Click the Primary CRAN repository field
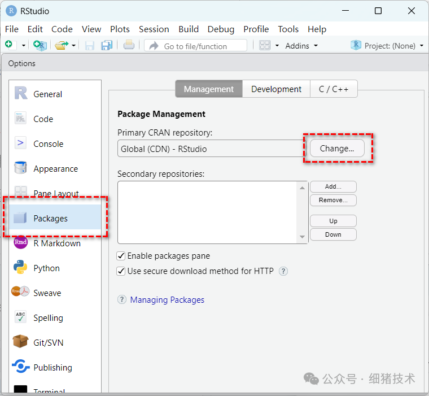 coord(212,149)
